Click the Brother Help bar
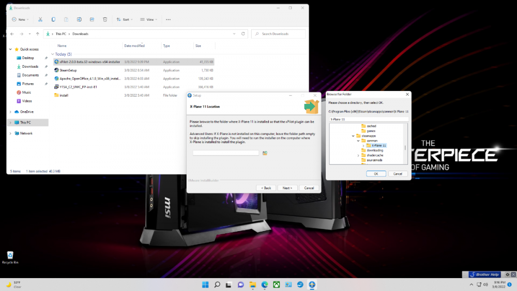 pyautogui.click(x=485, y=274)
